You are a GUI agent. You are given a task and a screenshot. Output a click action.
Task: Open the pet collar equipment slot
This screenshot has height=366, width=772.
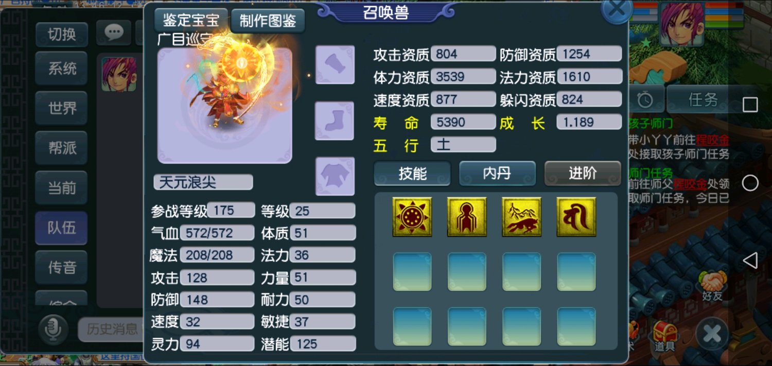pos(335,65)
